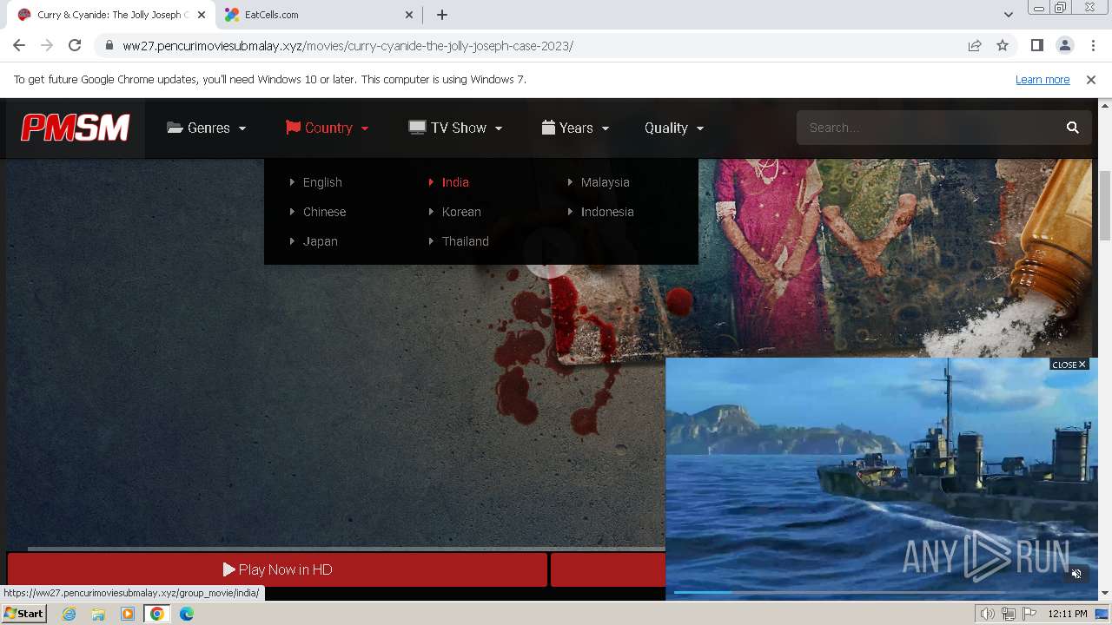Click the taskbar clock 12:11 PM

[1068, 614]
